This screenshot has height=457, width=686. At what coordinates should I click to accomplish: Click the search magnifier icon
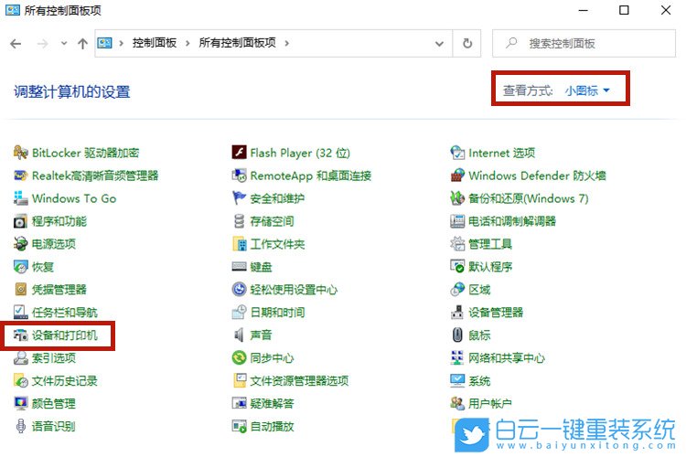coord(511,43)
